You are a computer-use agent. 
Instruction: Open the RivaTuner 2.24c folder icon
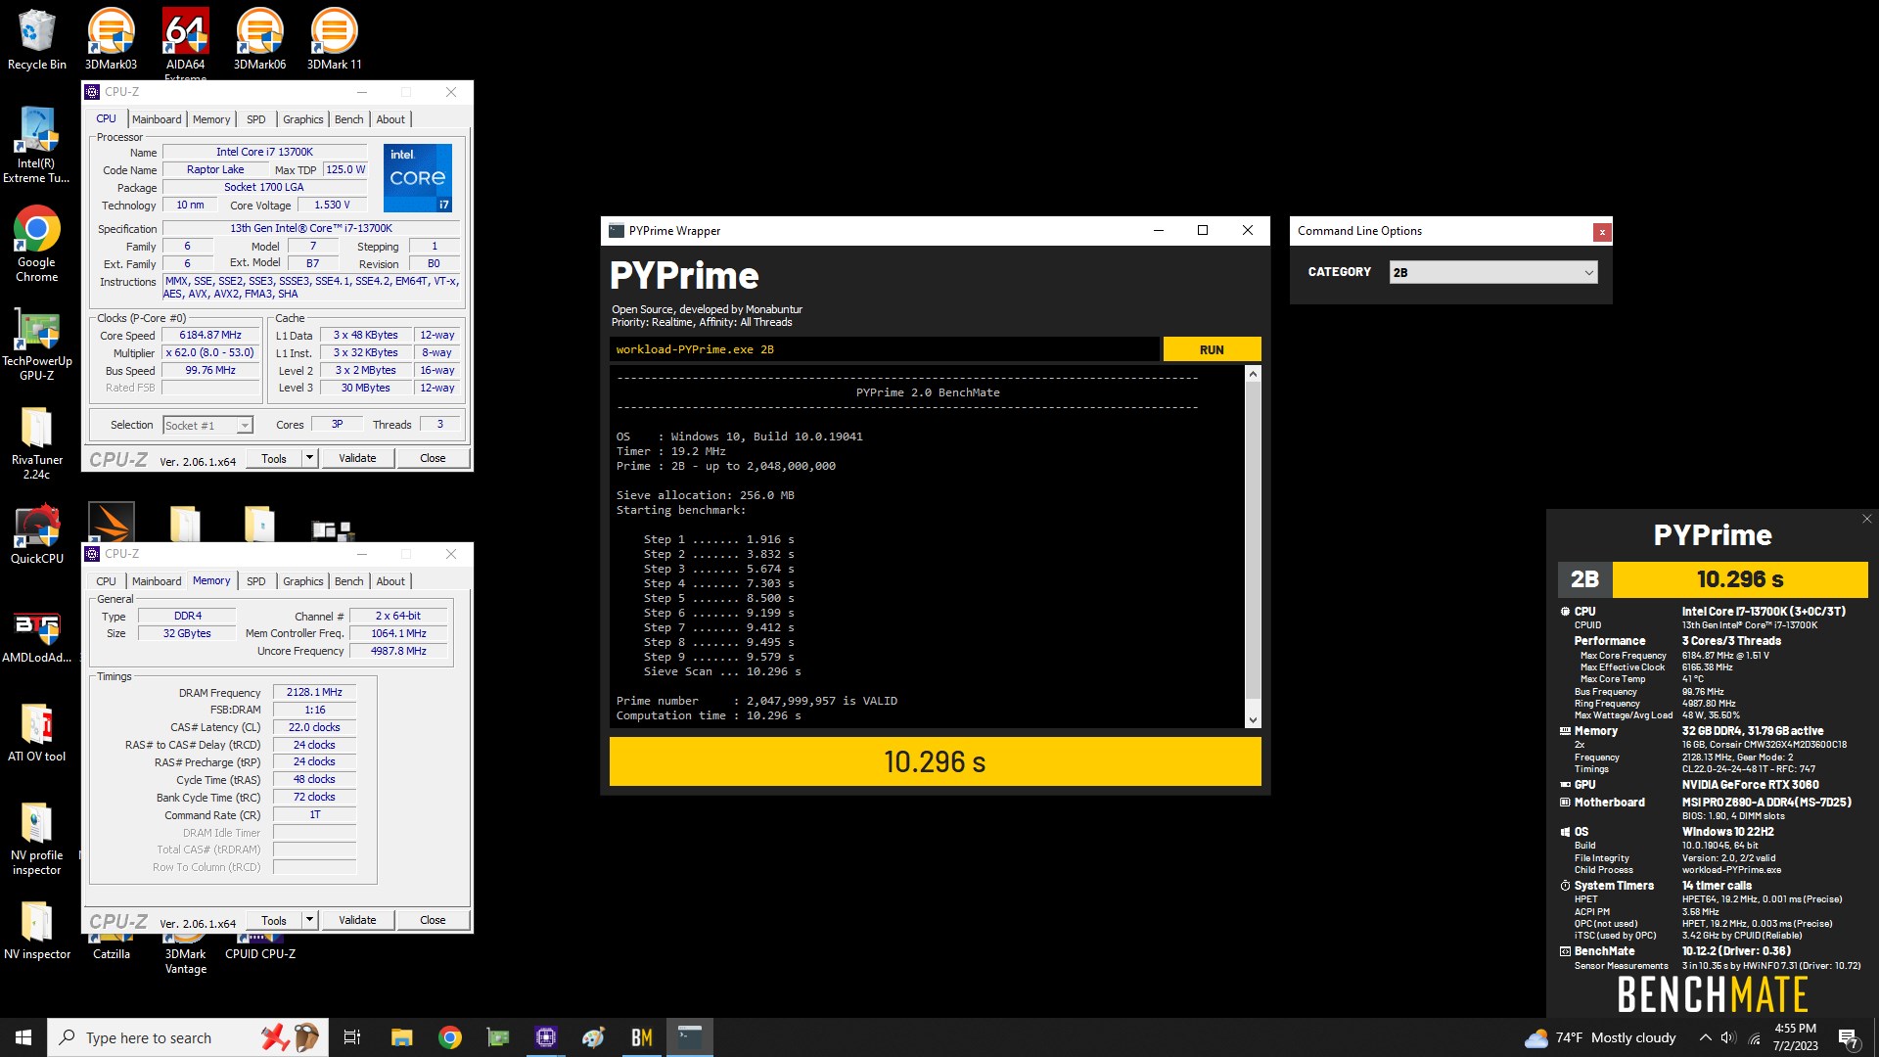(36, 442)
